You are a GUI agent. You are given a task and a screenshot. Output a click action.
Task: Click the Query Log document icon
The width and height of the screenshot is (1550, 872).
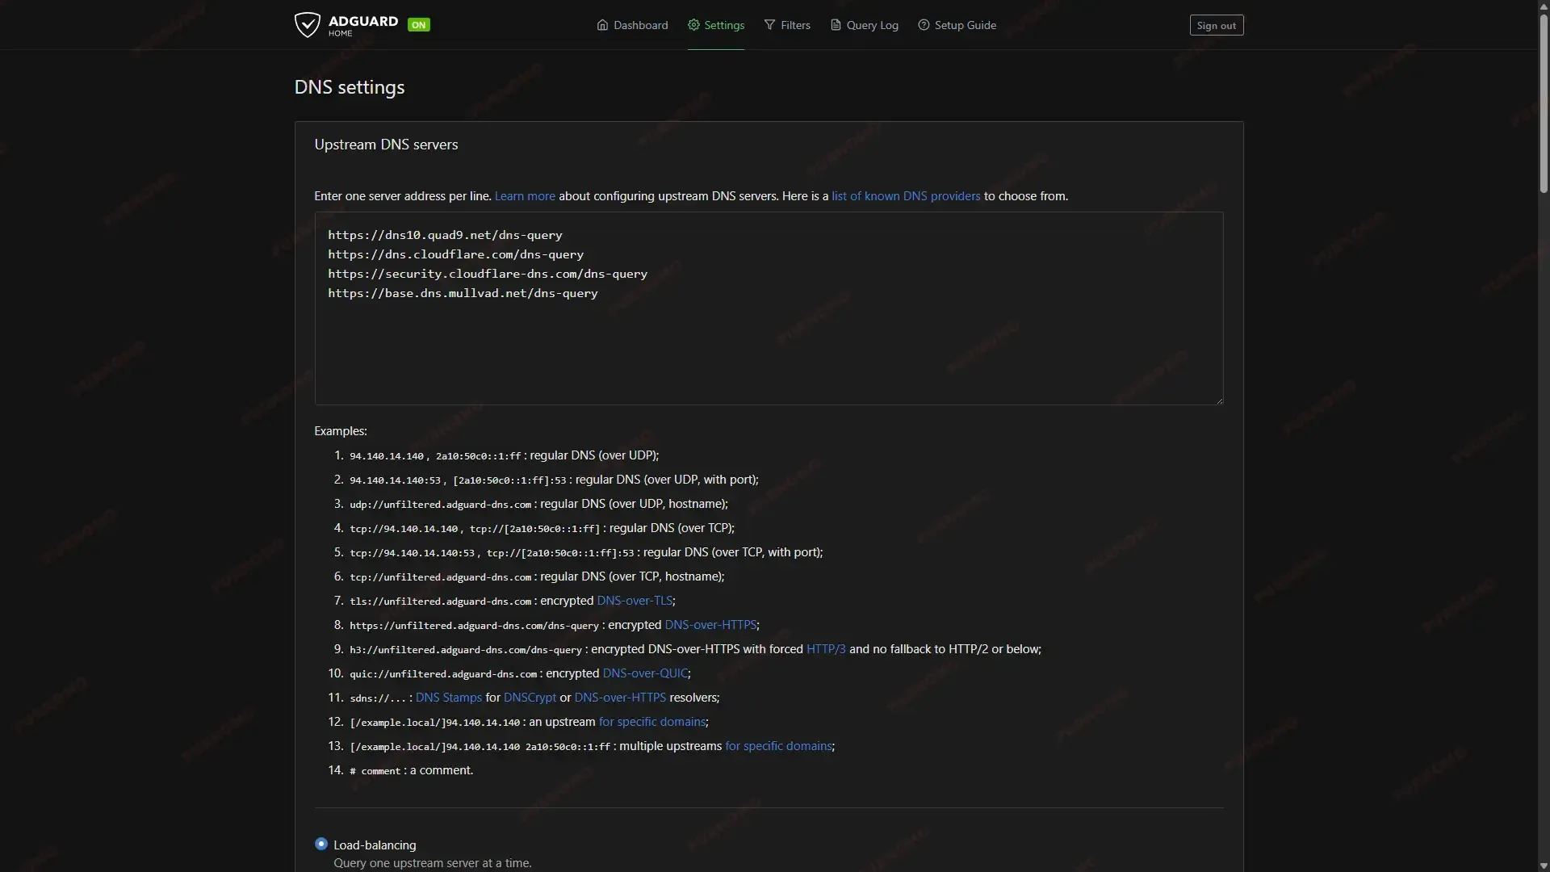pos(836,25)
